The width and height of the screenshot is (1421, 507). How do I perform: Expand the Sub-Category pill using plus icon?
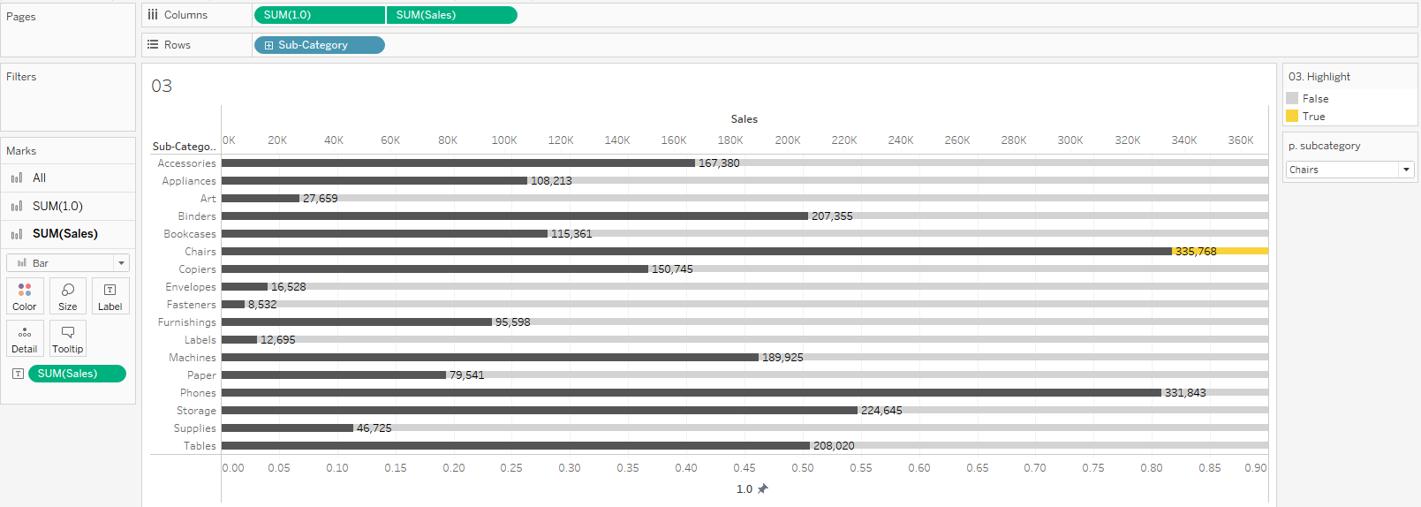pyautogui.click(x=268, y=45)
